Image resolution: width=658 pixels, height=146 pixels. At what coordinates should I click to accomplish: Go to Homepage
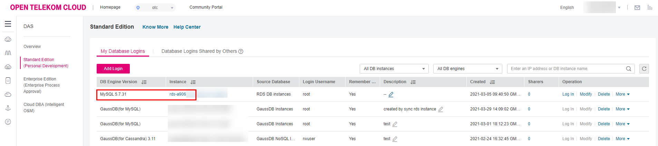[110, 7]
